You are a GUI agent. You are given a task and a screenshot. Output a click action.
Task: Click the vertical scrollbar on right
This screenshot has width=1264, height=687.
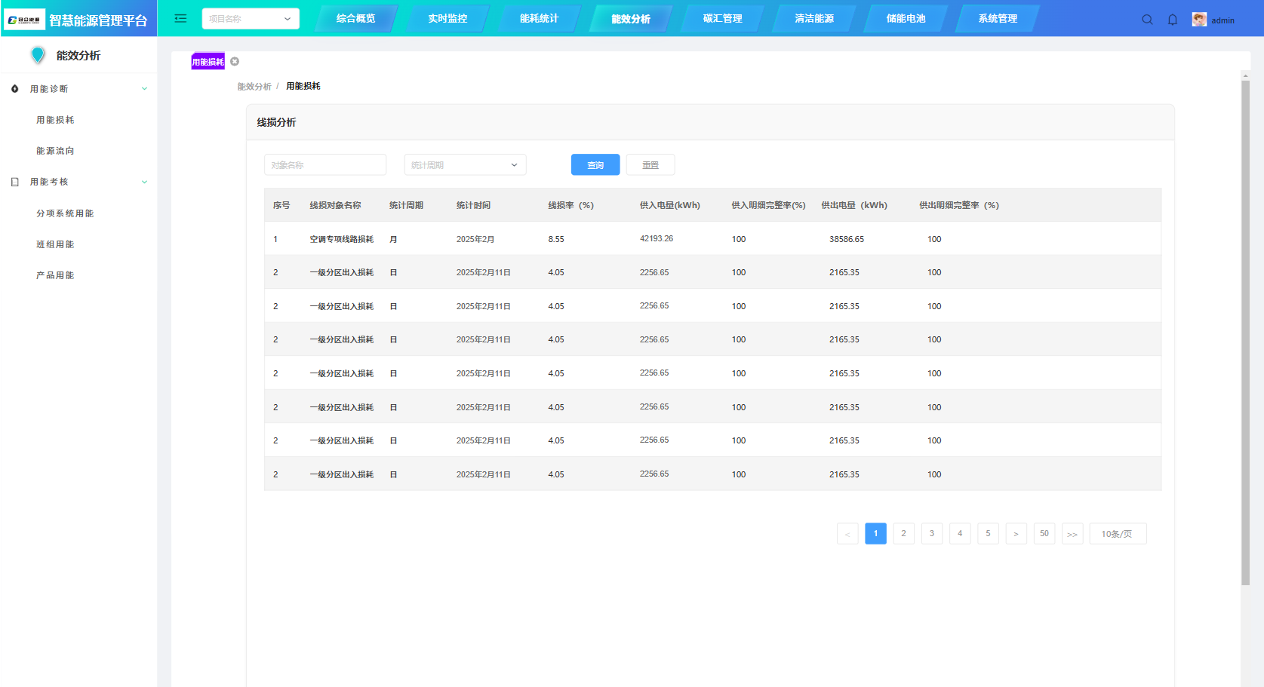[x=1245, y=332]
